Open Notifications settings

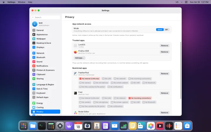45,66
